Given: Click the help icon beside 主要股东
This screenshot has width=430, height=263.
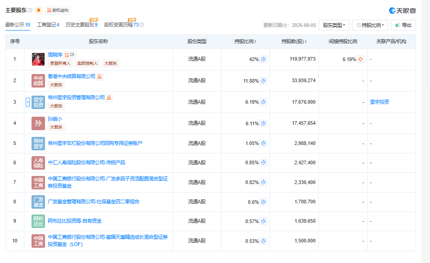Looking at the screenshot, I should pyautogui.click(x=30, y=10).
